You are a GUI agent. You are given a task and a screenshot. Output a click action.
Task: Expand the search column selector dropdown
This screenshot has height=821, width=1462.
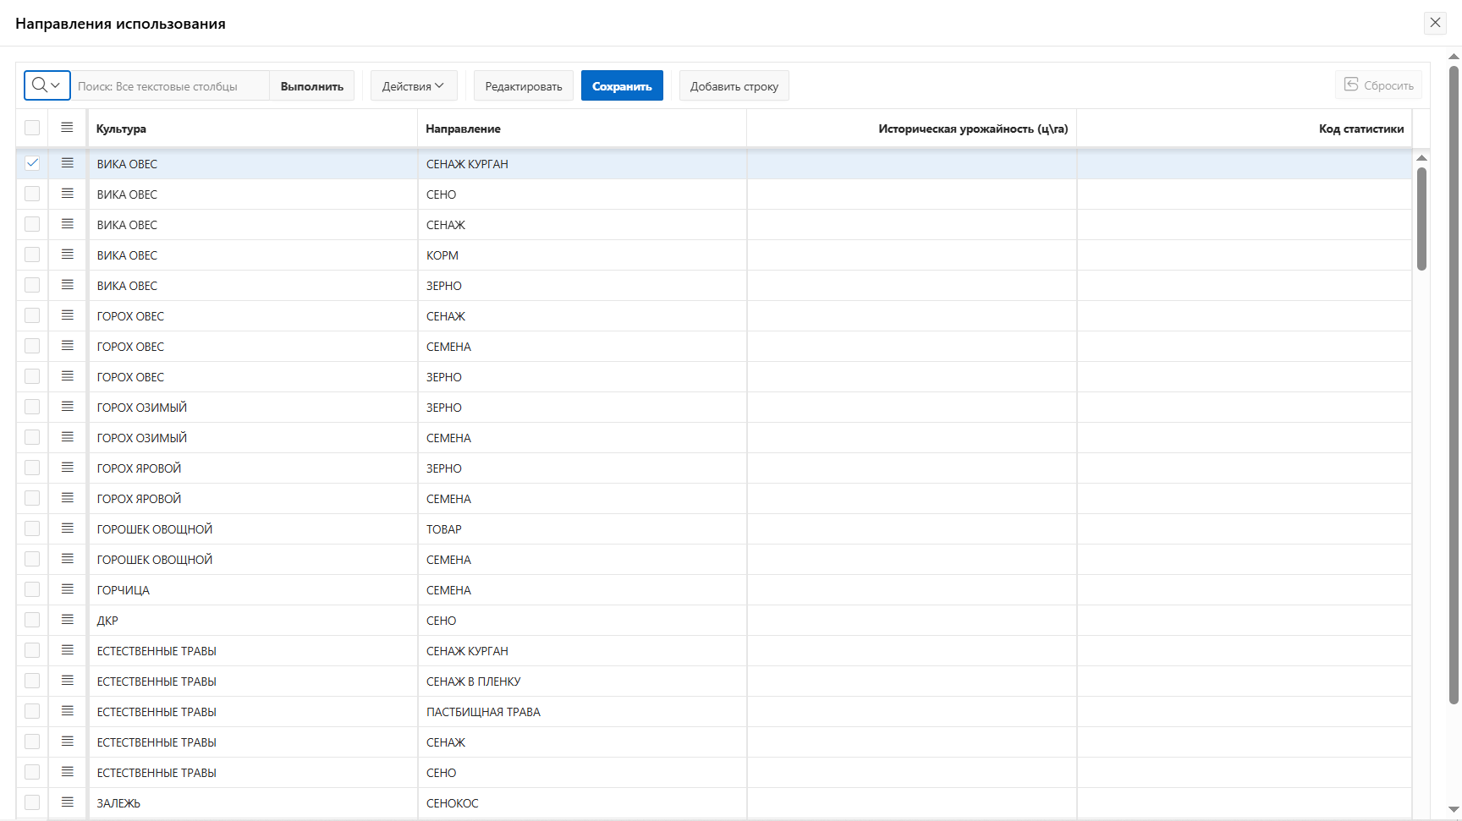click(47, 85)
